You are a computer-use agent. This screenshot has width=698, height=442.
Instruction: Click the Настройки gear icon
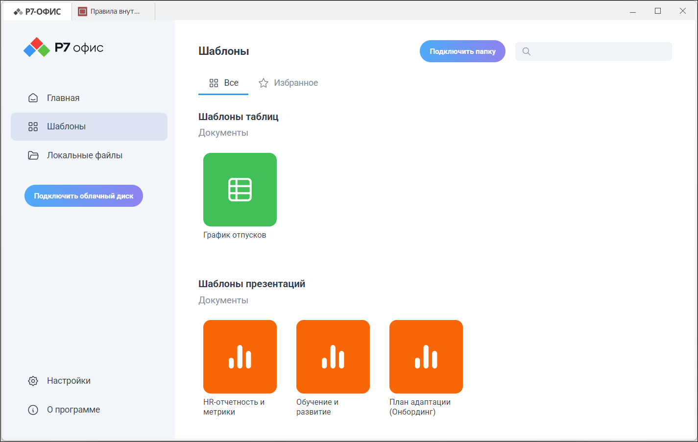click(33, 381)
